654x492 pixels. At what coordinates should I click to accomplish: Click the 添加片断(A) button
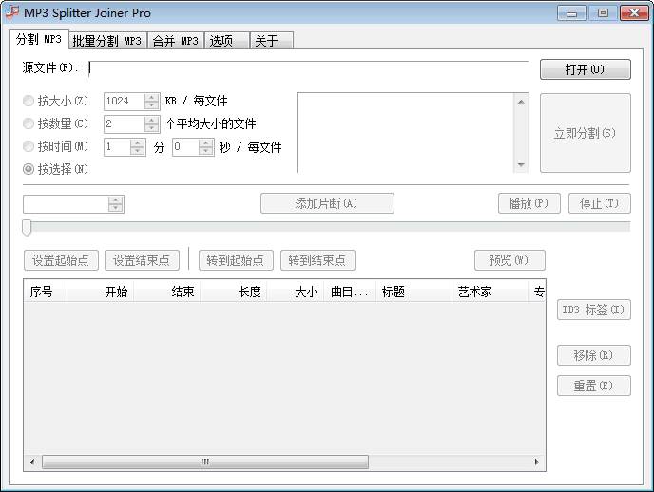(x=327, y=203)
